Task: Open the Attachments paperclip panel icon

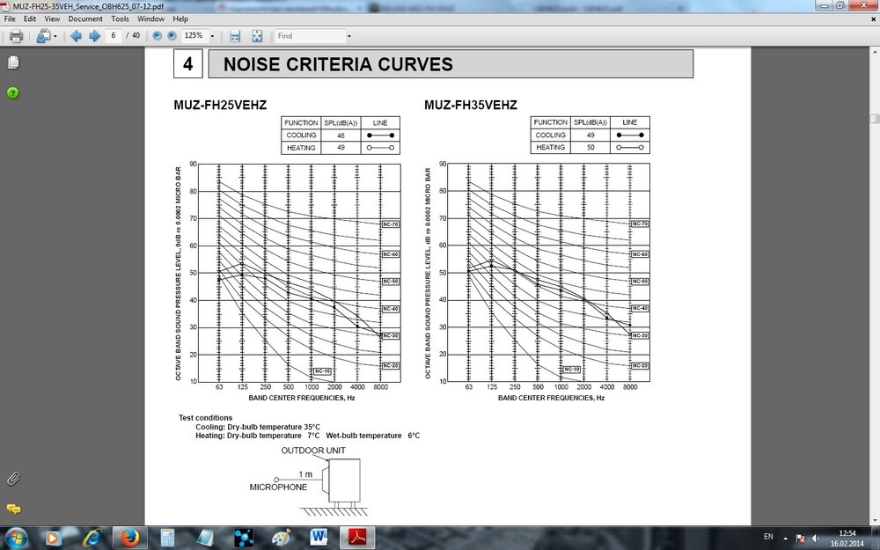Action: [13, 479]
